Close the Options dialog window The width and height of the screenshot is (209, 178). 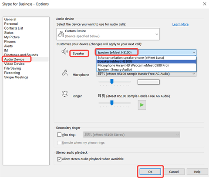point(204,4)
